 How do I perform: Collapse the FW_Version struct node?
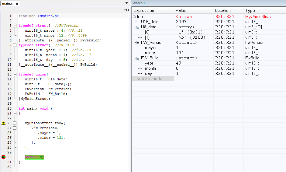point(138,43)
